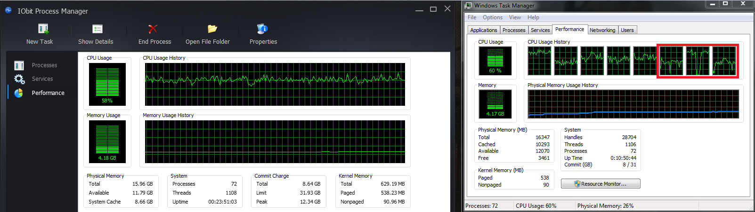Click the Show Details icon
The height and width of the screenshot is (212, 755).
coord(97,29)
